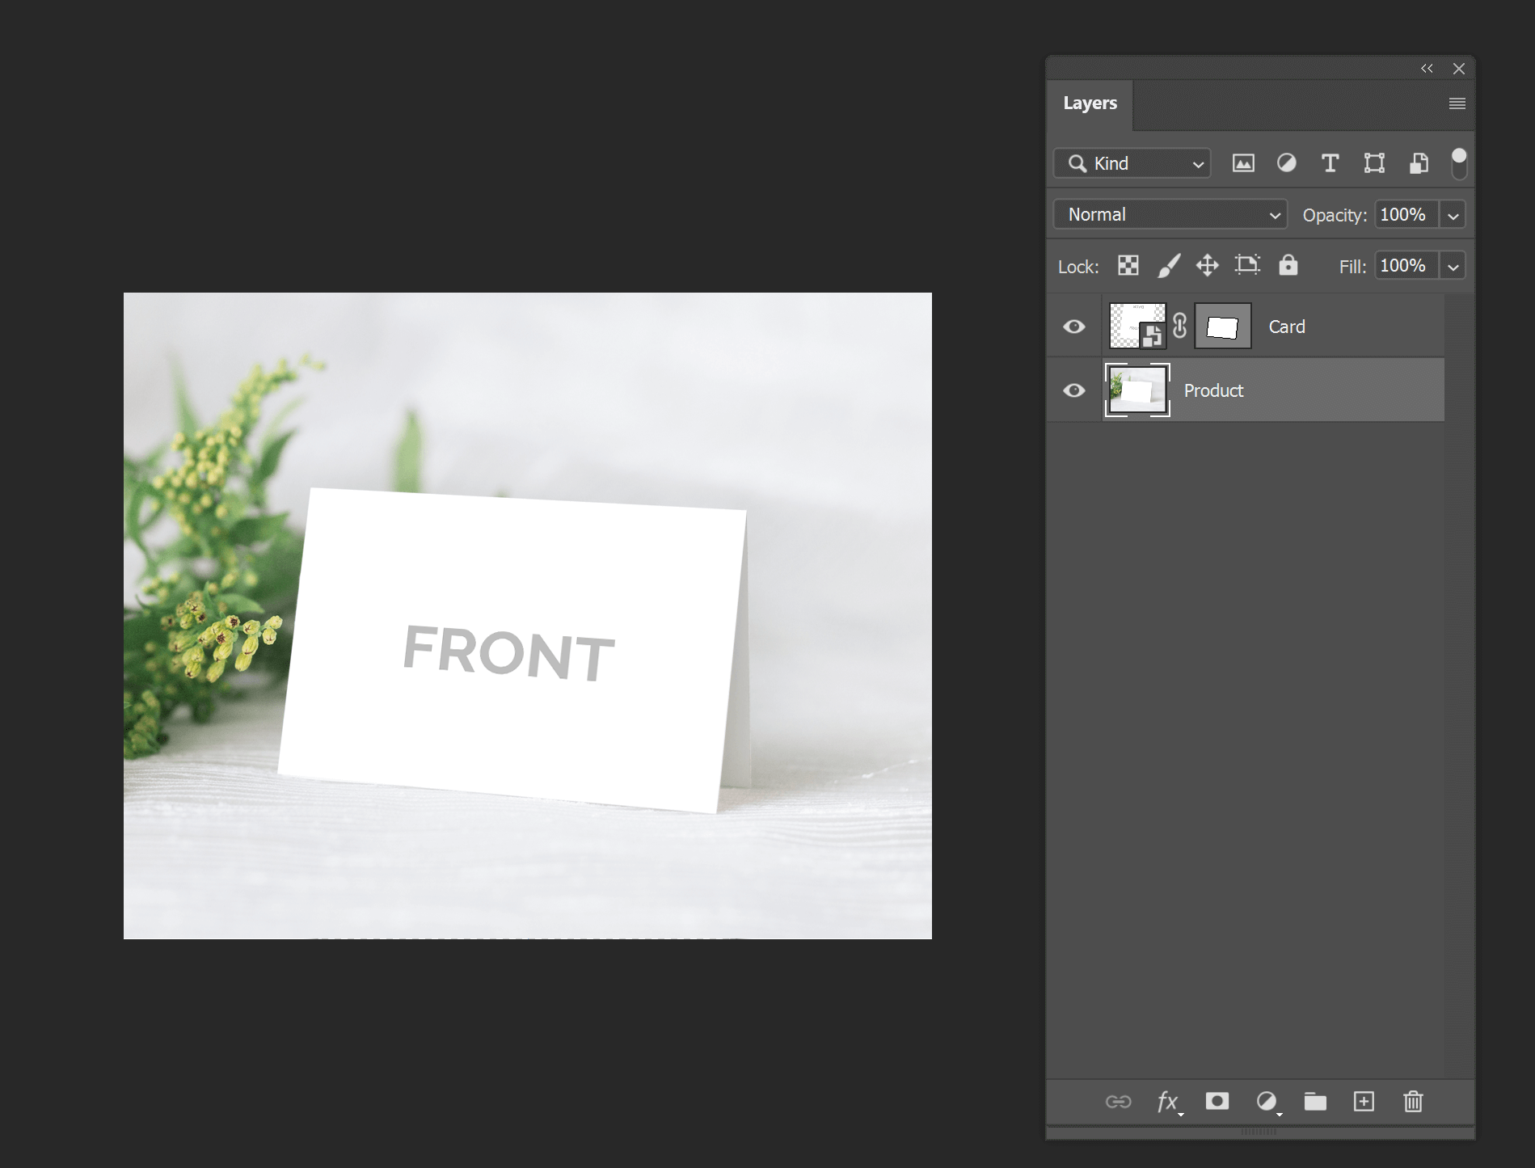Create a new group
Screen dimensions: 1535x1168
1314,1101
